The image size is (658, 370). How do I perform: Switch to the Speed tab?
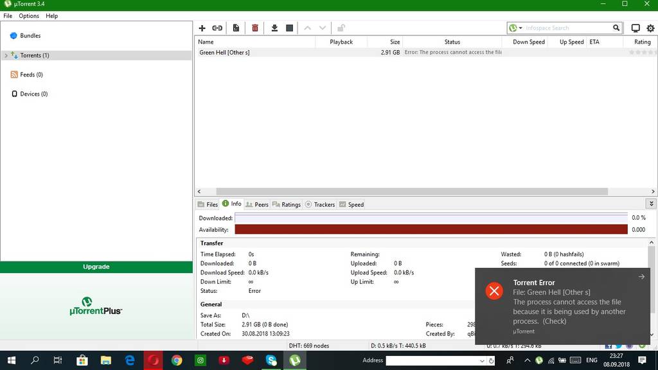pyautogui.click(x=351, y=204)
